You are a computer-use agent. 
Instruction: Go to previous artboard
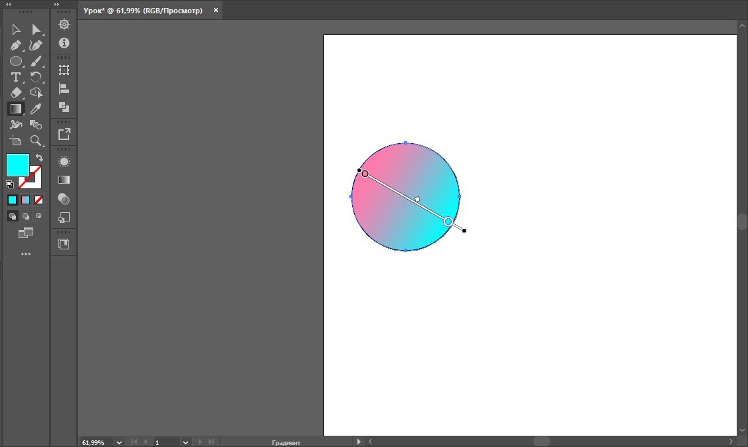(145, 442)
